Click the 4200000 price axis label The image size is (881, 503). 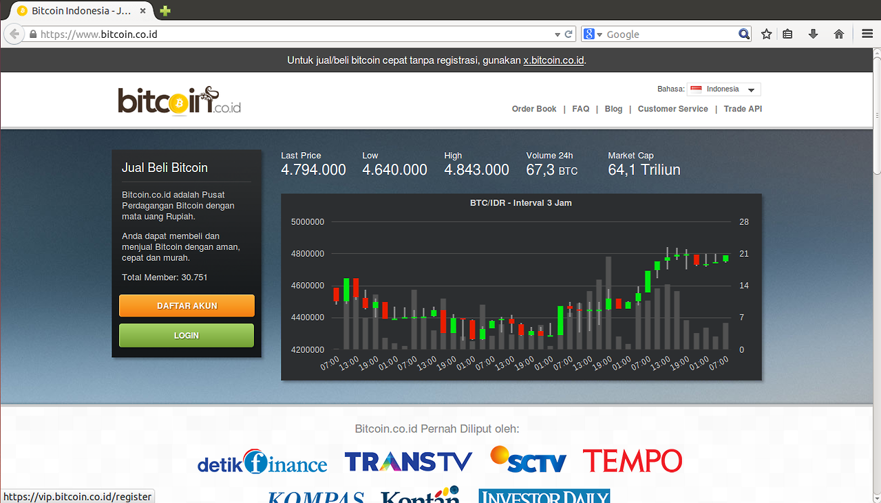coord(308,350)
